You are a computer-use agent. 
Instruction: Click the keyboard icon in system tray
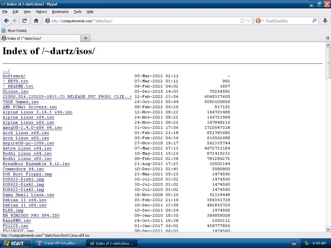click(294, 243)
